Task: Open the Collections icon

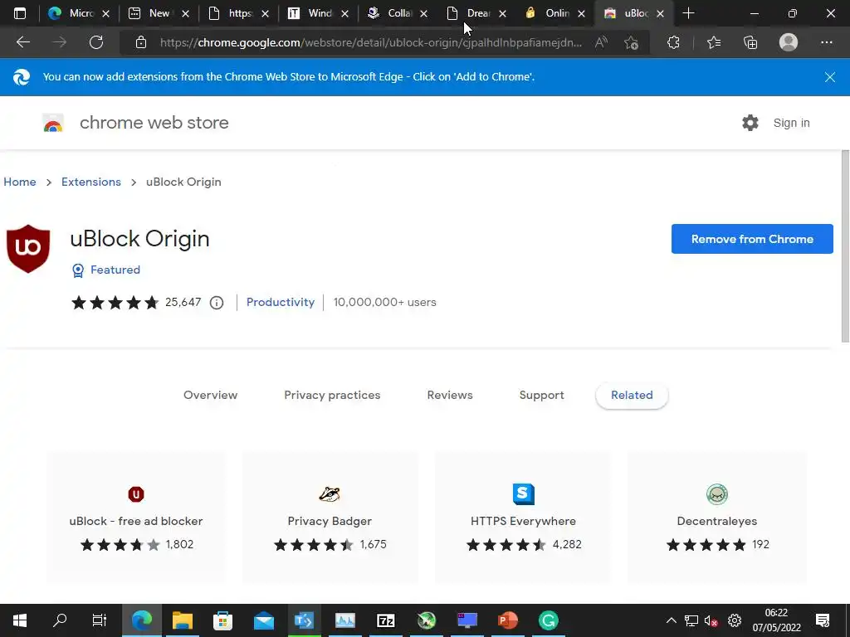Action: click(x=750, y=42)
